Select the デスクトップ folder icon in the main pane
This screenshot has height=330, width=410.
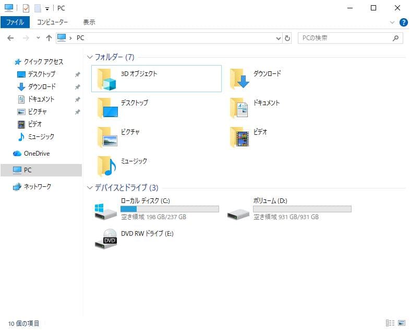pyautogui.click(x=107, y=108)
